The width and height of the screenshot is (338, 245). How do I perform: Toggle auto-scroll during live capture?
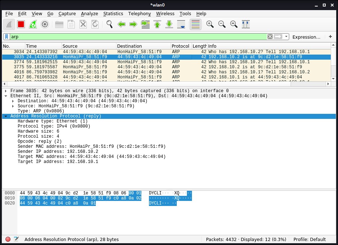(181, 24)
